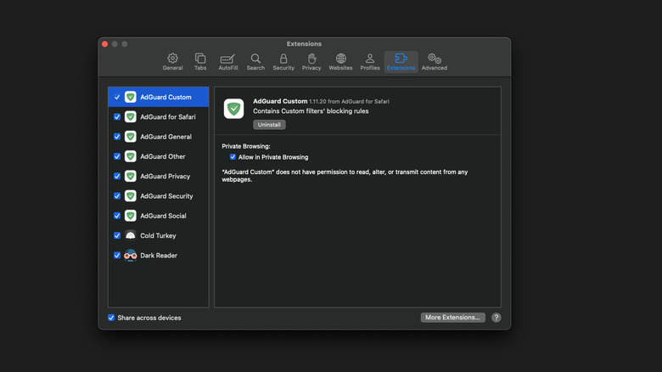Disable the AdGuard for Safari checkbox
This screenshot has height=372, width=662.
click(117, 117)
